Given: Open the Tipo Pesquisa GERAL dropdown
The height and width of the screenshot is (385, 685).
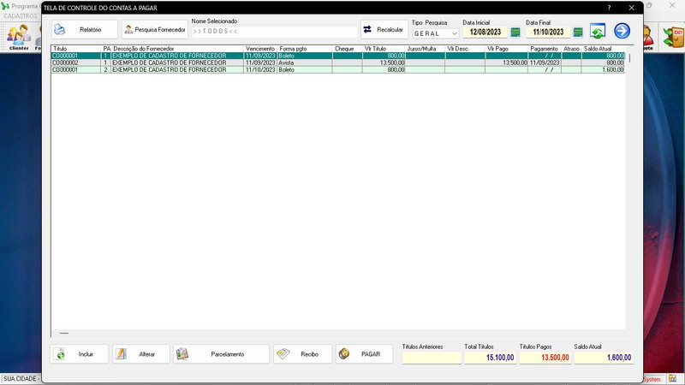Looking at the screenshot, I should coord(436,33).
